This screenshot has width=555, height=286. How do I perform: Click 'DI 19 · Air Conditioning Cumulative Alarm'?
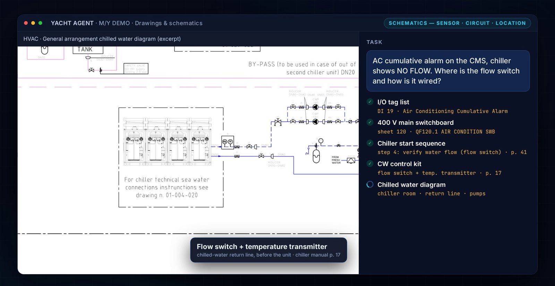442,111
